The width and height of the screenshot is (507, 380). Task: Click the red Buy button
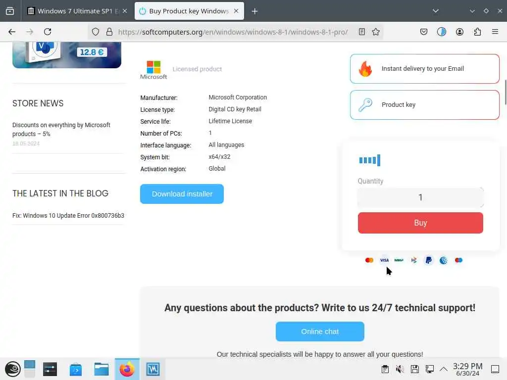click(420, 223)
